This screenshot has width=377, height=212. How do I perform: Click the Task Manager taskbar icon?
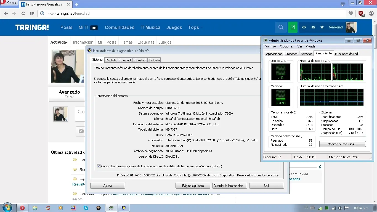pyautogui.click(x=111, y=208)
